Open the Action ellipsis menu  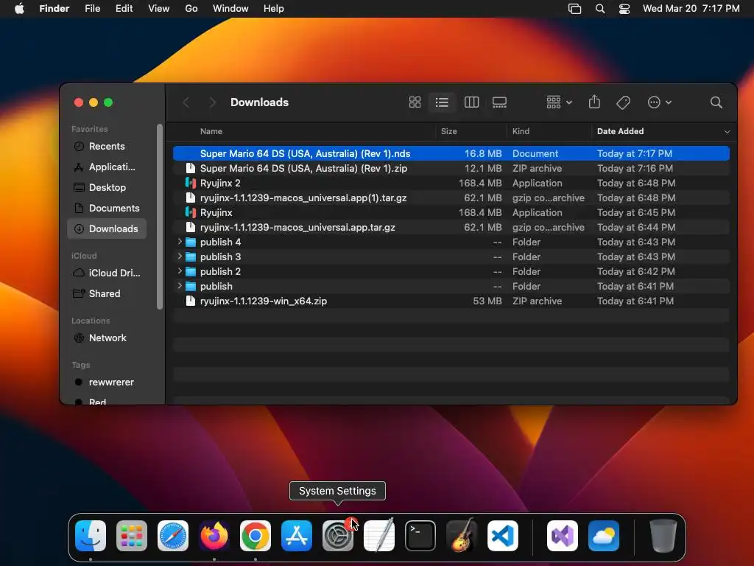coord(659,102)
